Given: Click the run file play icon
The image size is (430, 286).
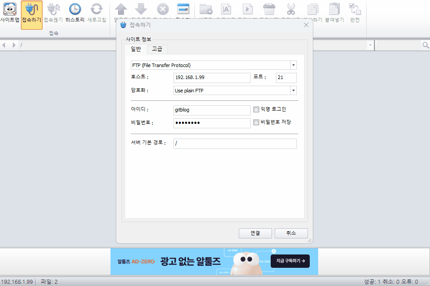Looking at the screenshot, I should pyautogui.click(x=247, y=9).
